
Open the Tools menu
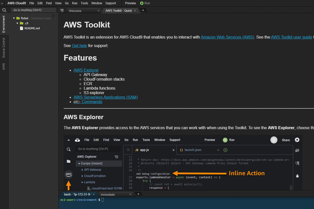click(84, 3)
